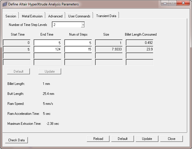This screenshot has width=192, height=149.
Task: Click End Time field showing 124
Action: click(x=47, y=49)
